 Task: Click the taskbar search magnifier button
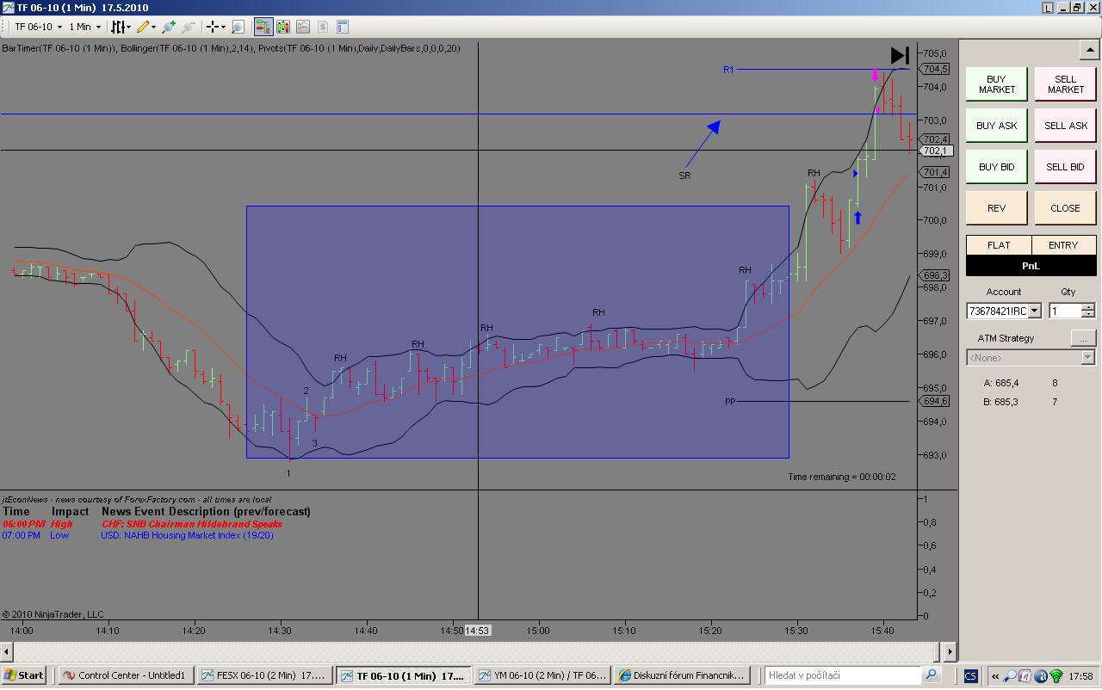[x=932, y=675]
